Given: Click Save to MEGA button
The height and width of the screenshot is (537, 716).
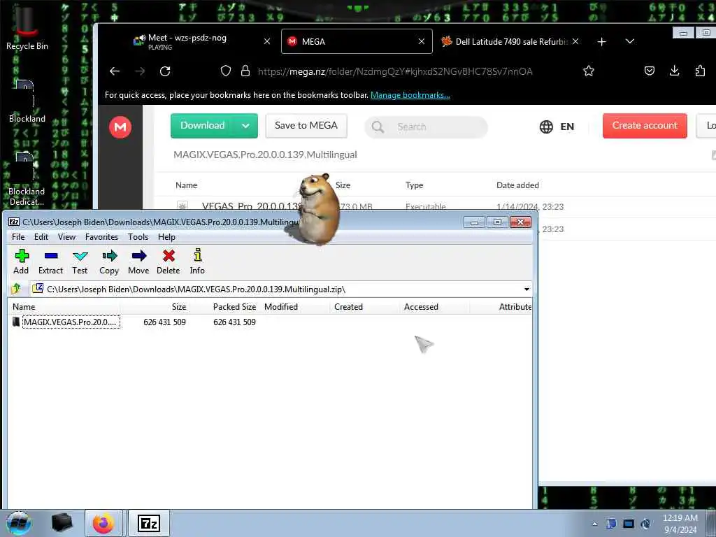Looking at the screenshot, I should pos(306,126).
